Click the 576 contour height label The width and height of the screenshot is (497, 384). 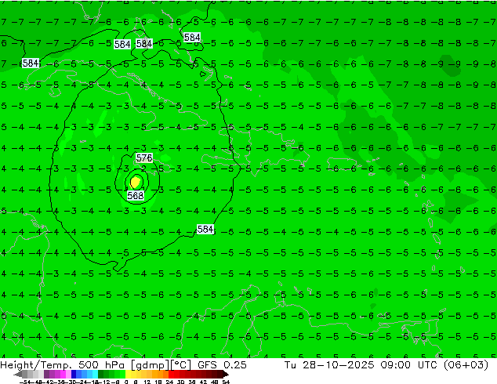click(144, 158)
